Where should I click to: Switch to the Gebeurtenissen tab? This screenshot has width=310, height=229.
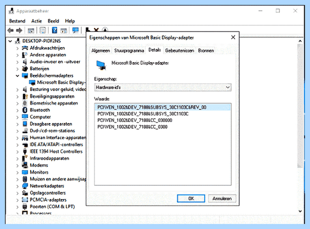pos(179,51)
